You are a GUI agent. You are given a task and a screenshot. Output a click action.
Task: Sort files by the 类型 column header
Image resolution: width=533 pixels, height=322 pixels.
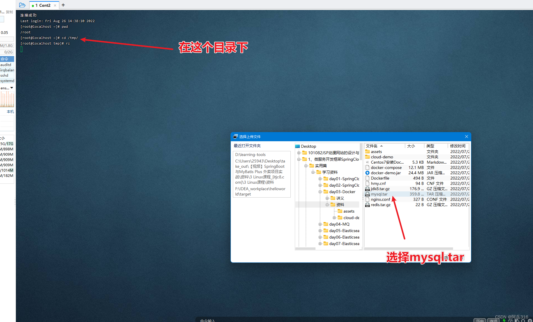point(436,146)
